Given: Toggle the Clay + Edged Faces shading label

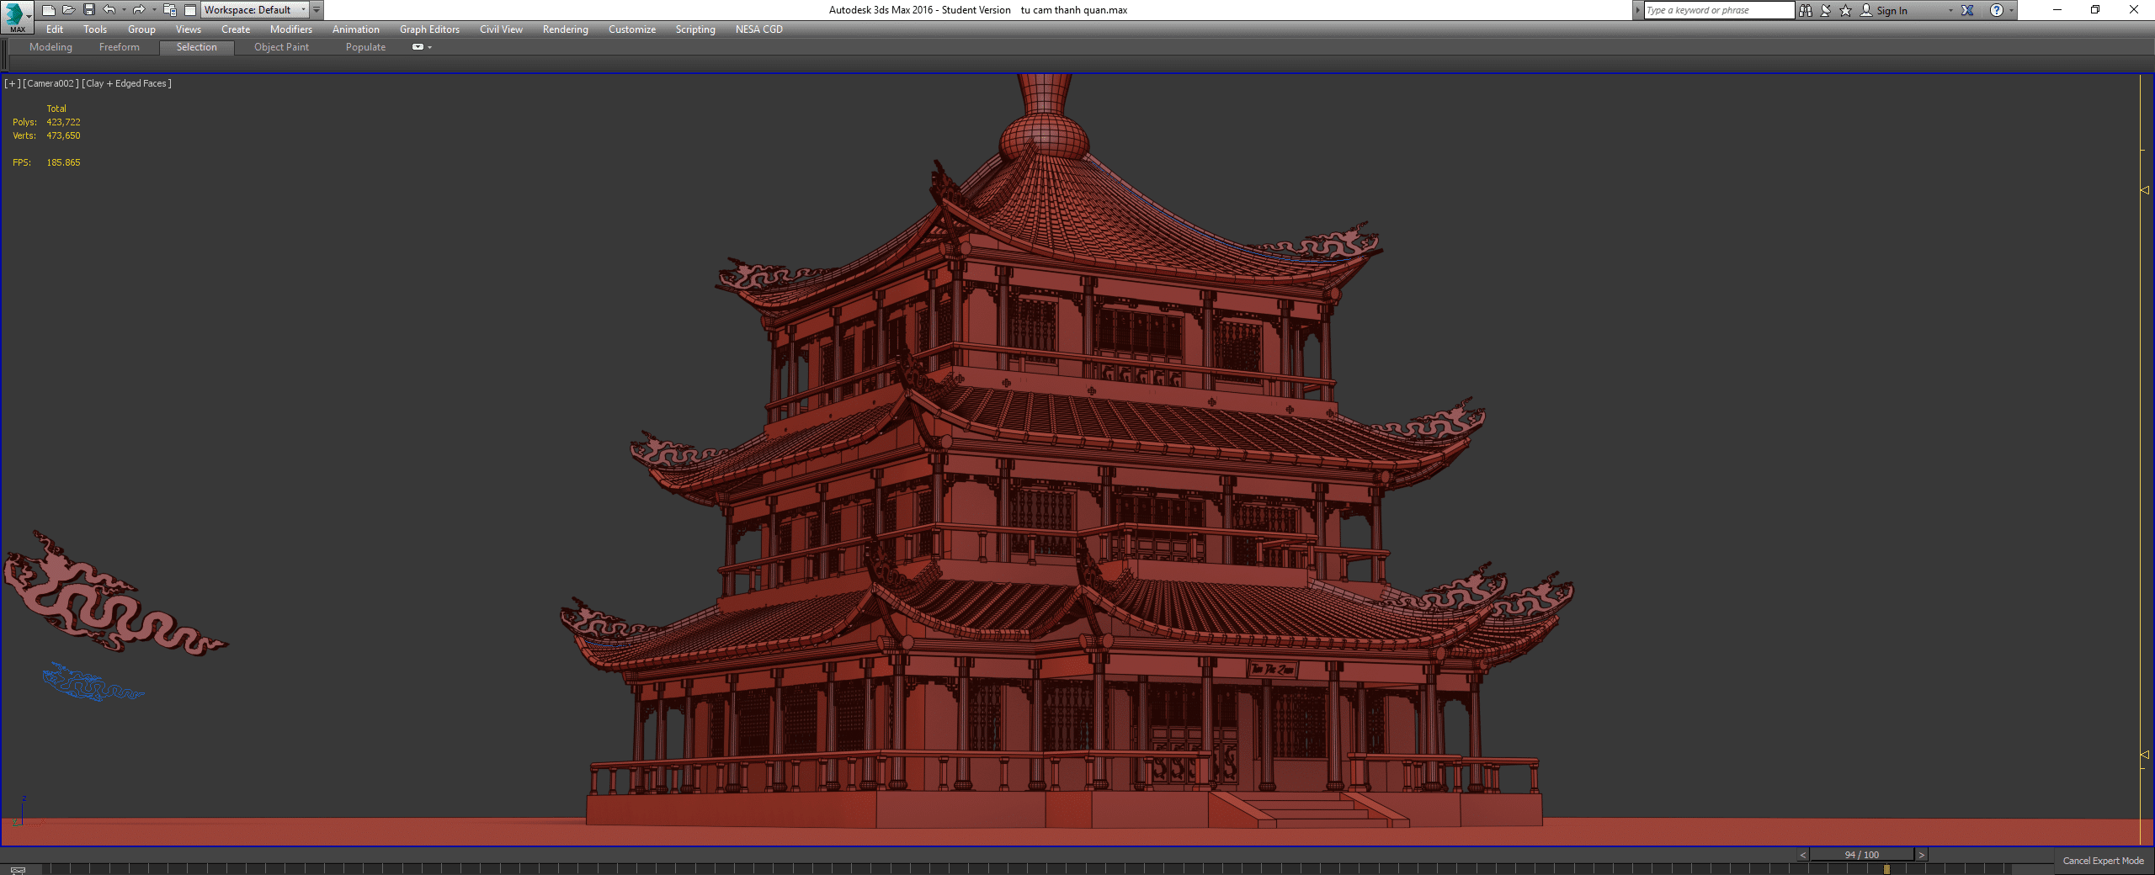Looking at the screenshot, I should click(x=126, y=83).
